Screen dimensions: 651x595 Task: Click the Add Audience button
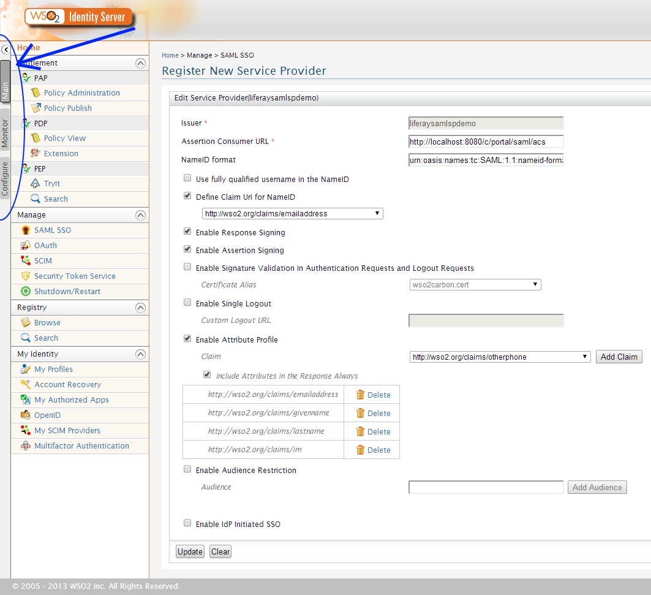pos(598,487)
